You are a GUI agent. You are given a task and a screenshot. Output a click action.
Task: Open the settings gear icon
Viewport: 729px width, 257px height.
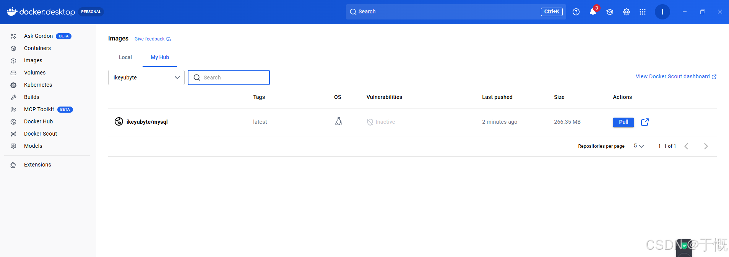point(627,12)
